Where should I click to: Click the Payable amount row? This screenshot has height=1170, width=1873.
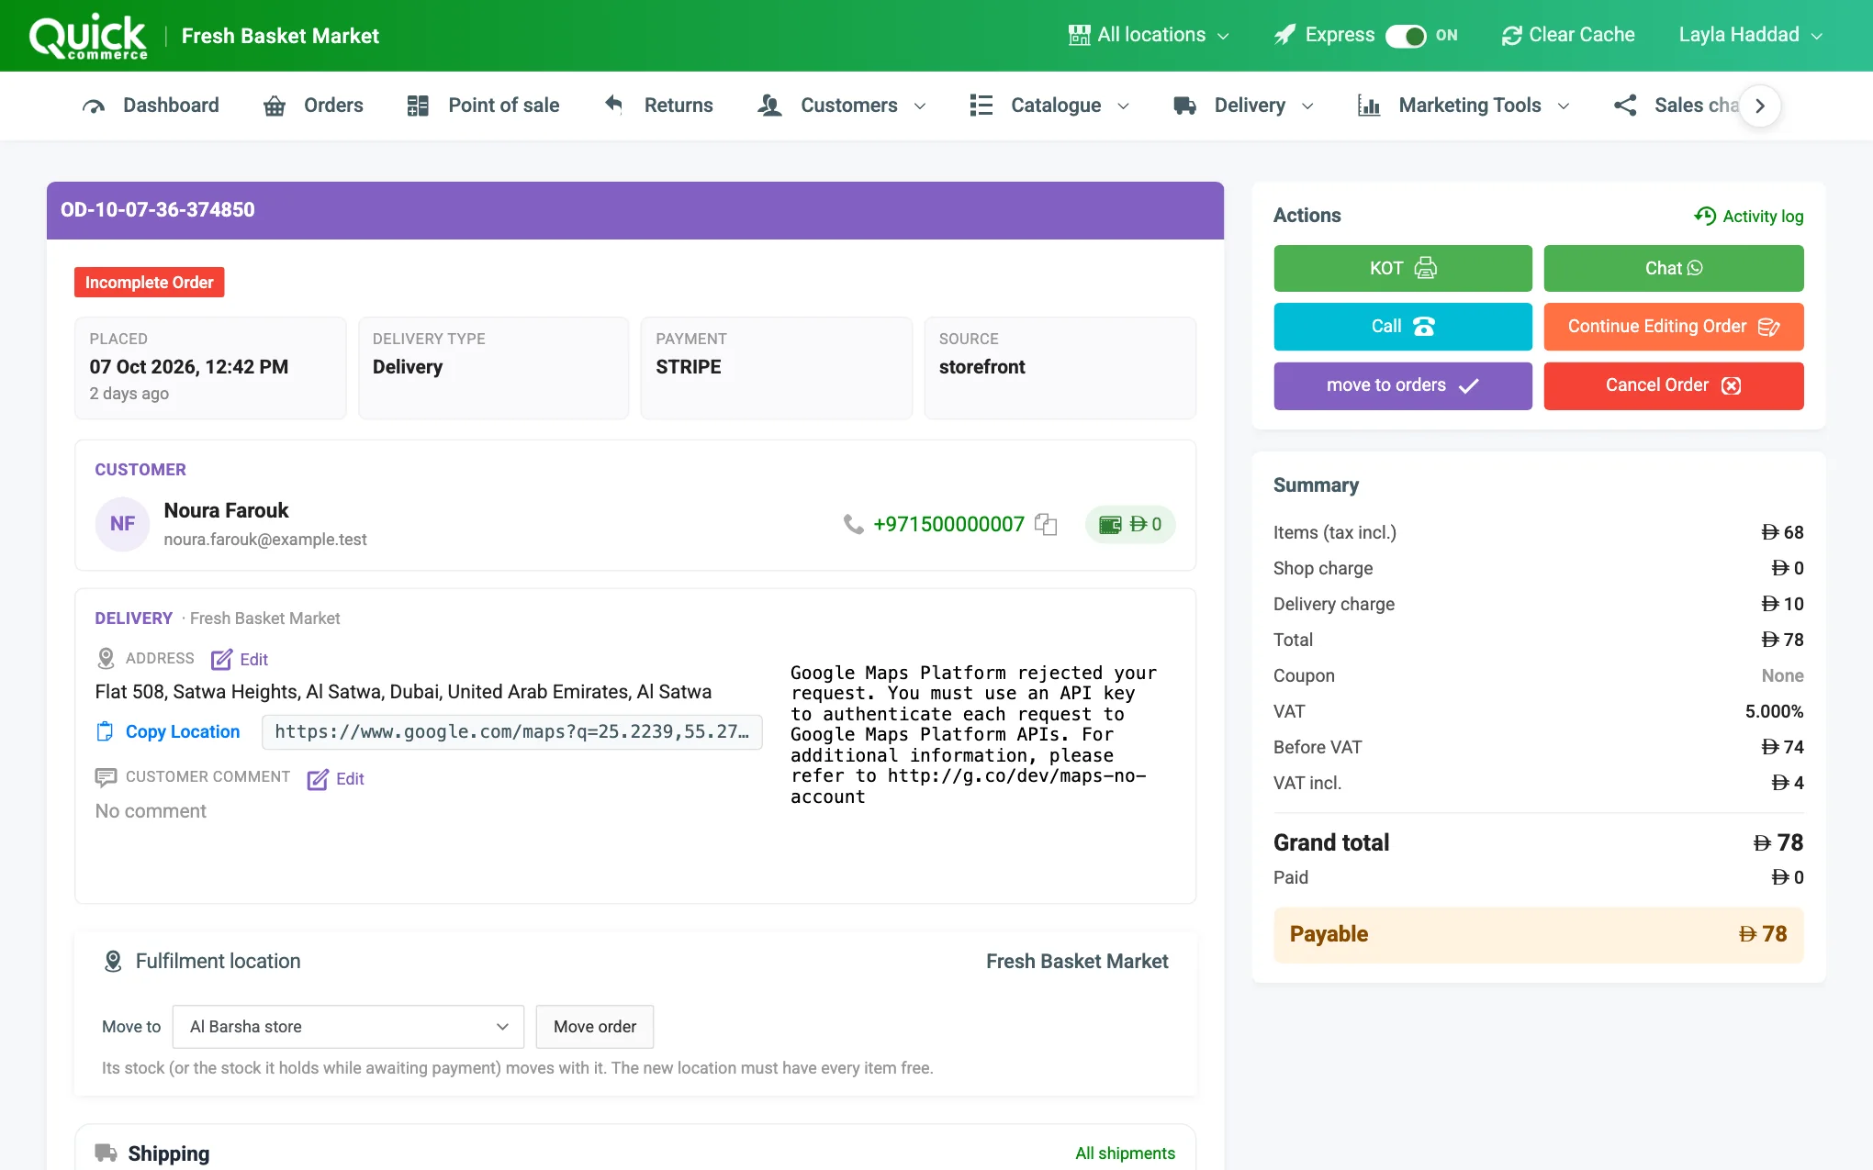coord(1538,934)
